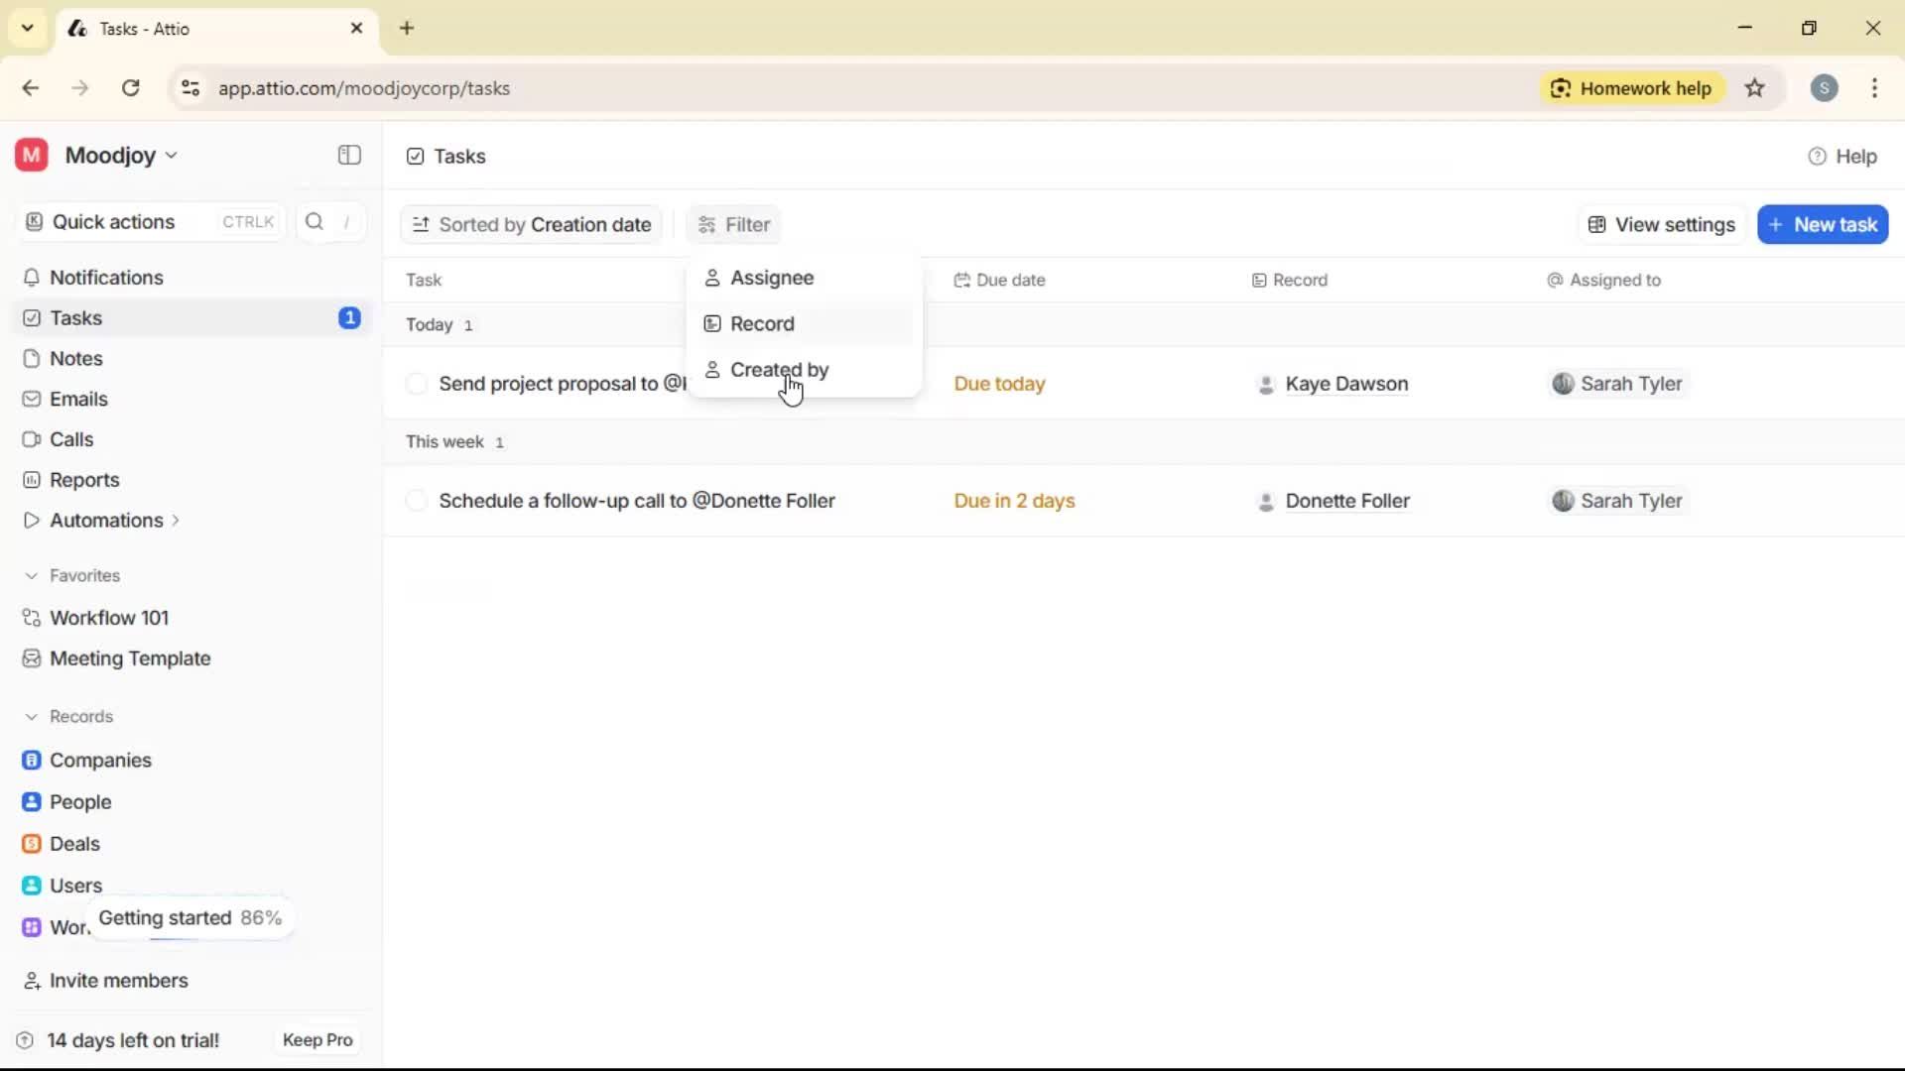Close the Tasks - Attio tab
The width and height of the screenshot is (1905, 1071).
coord(356,28)
